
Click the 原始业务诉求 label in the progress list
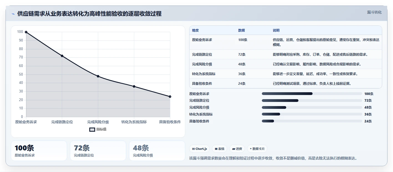[x=199, y=94]
